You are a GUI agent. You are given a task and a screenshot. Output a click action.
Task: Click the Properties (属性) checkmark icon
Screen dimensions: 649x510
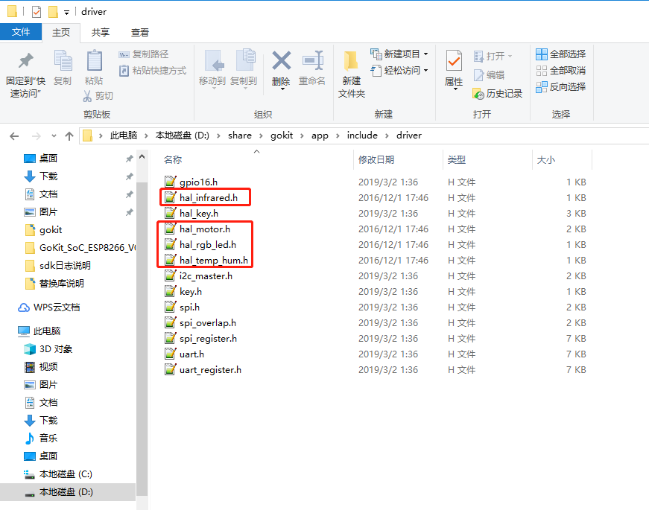point(454,61)
